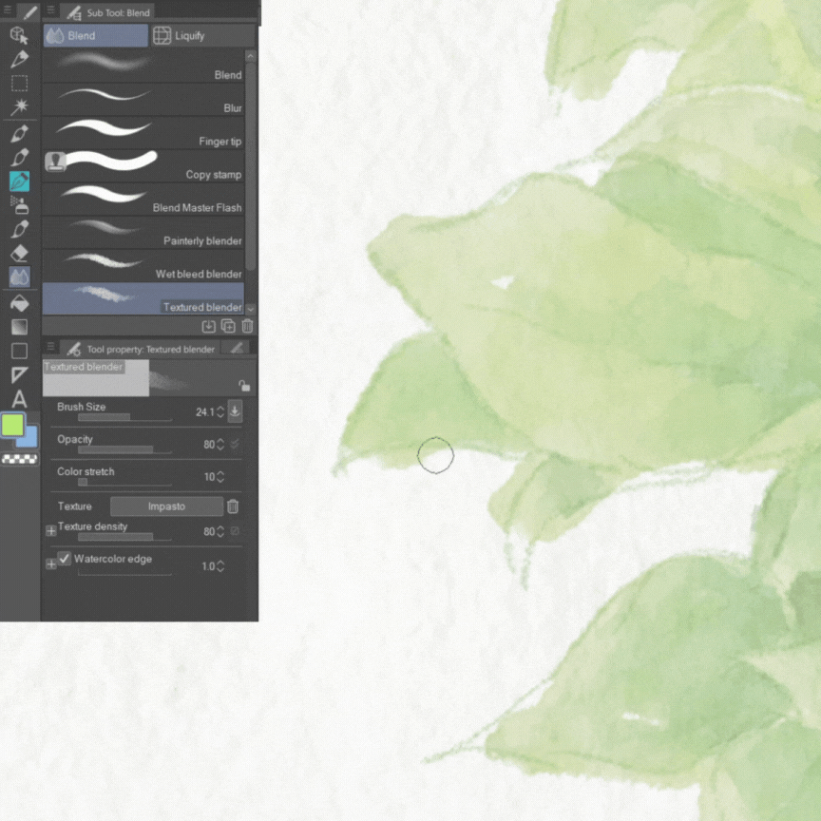Switch to the Blend sub tool group

95,35
